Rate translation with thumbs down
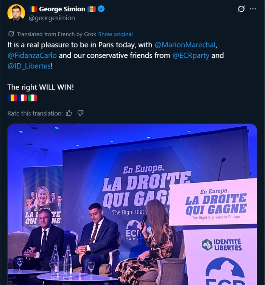Image resolution: width=265 pixels, height=285 pixels. 80,113
